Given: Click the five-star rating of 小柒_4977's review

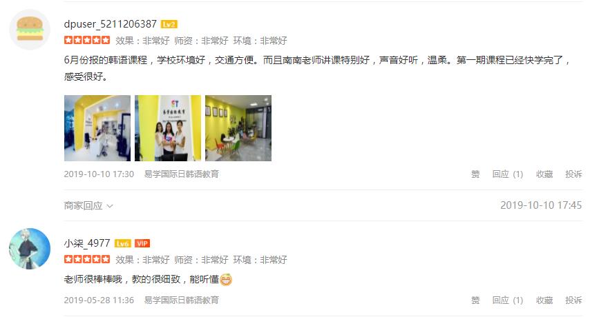Looking at the screenshot, I should pos(87,259).
